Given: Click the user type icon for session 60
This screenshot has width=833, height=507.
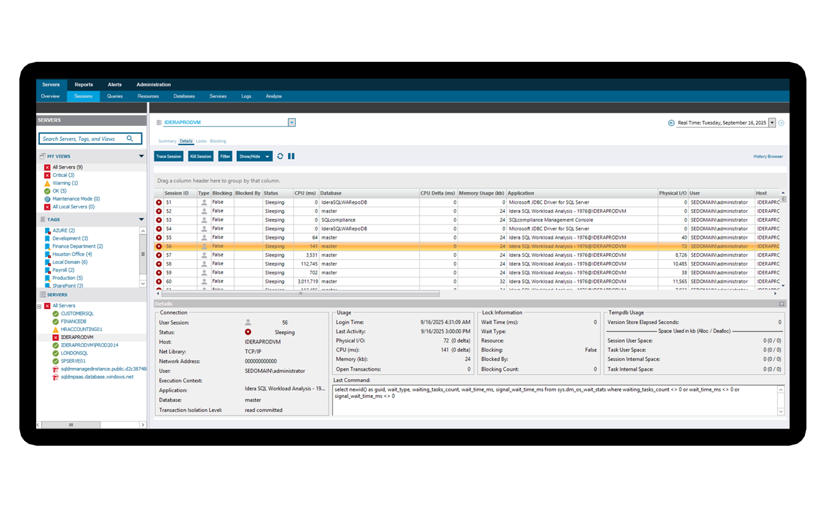Looking at the screenshot, I should pos(204,281).
